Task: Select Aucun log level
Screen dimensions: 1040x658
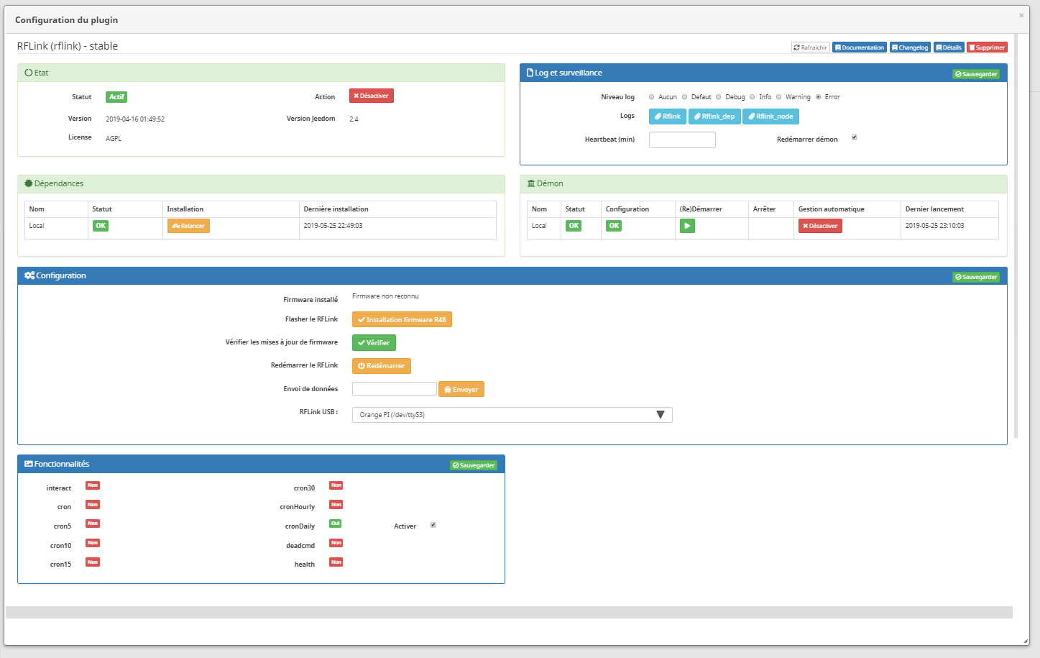Action: [x=651, y=97]
